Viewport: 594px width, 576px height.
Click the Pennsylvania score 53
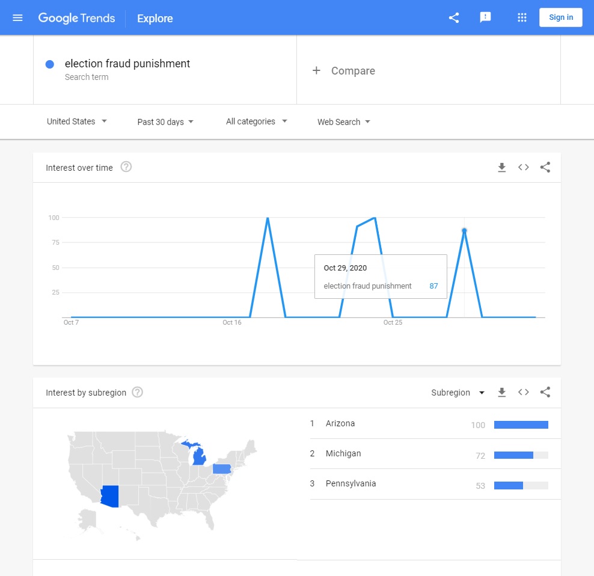pyautogui.click(x=480, y=486)
